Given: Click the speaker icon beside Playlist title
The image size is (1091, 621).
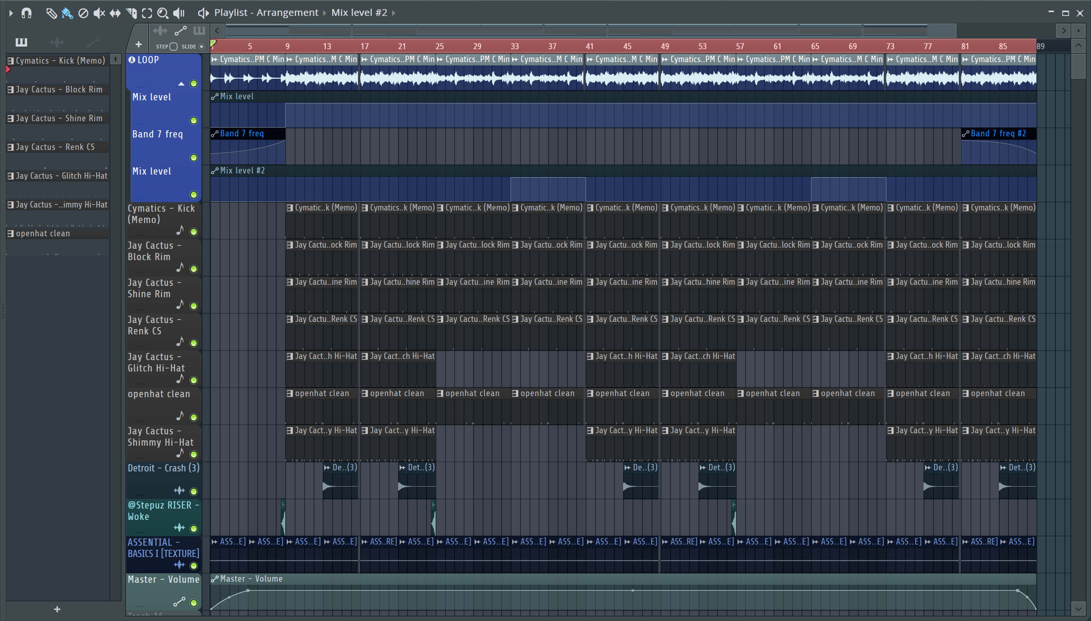Looking at the screenshot, I should click(203, 13).
